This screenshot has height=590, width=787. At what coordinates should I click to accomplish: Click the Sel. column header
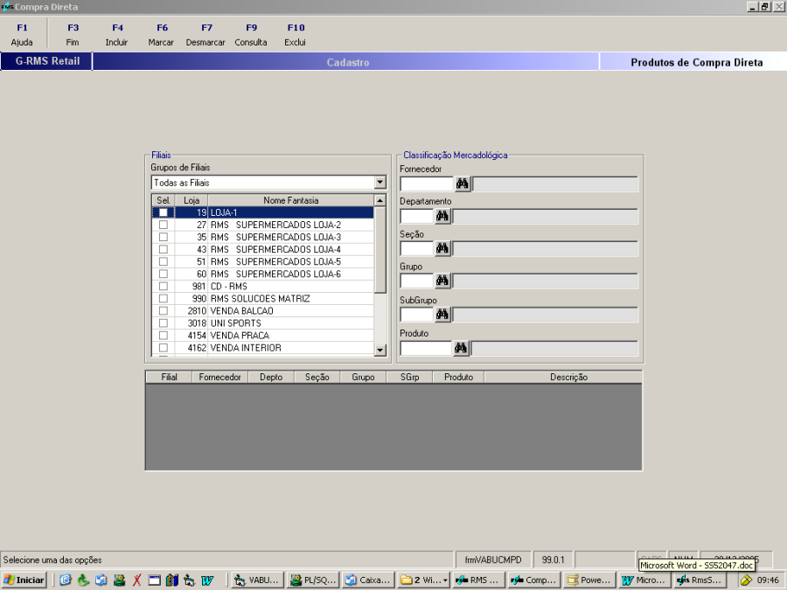(x=164, y=200)
